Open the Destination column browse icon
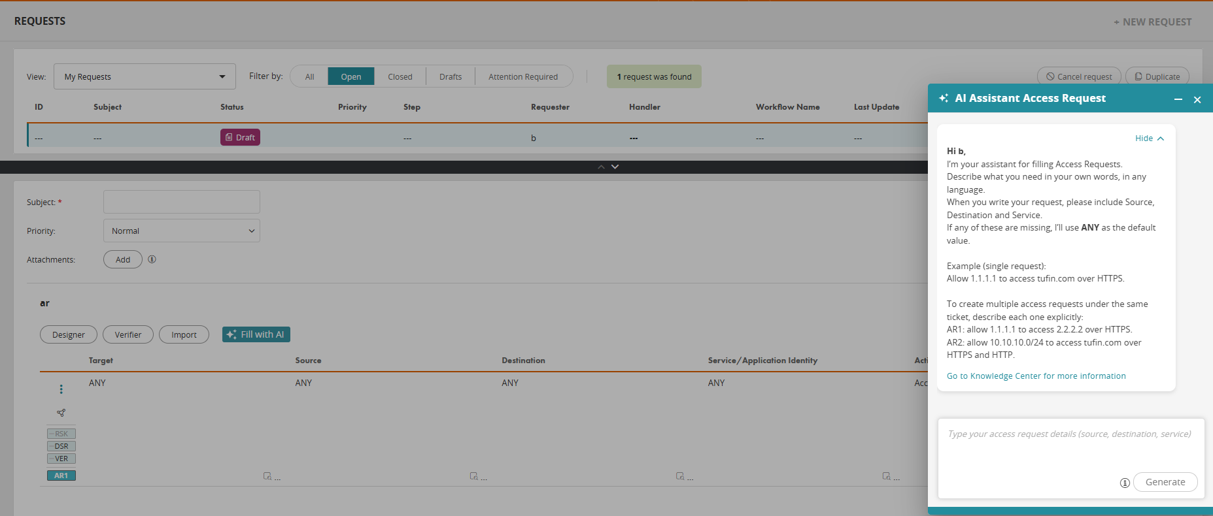1213x516 pixels. [680, 476]
